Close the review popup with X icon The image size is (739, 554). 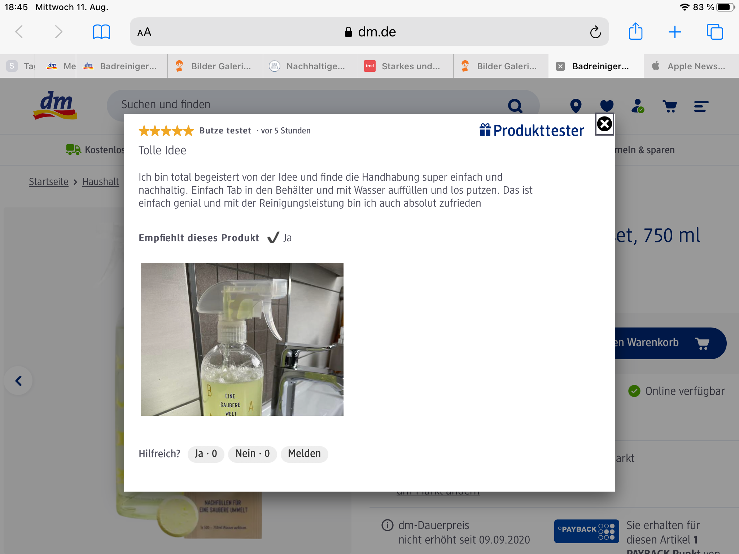point(604,124)
